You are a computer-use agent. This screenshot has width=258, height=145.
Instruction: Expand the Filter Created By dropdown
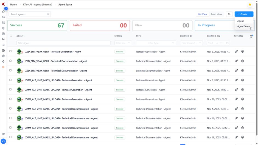pyautogui.click(x=191, y=43)
